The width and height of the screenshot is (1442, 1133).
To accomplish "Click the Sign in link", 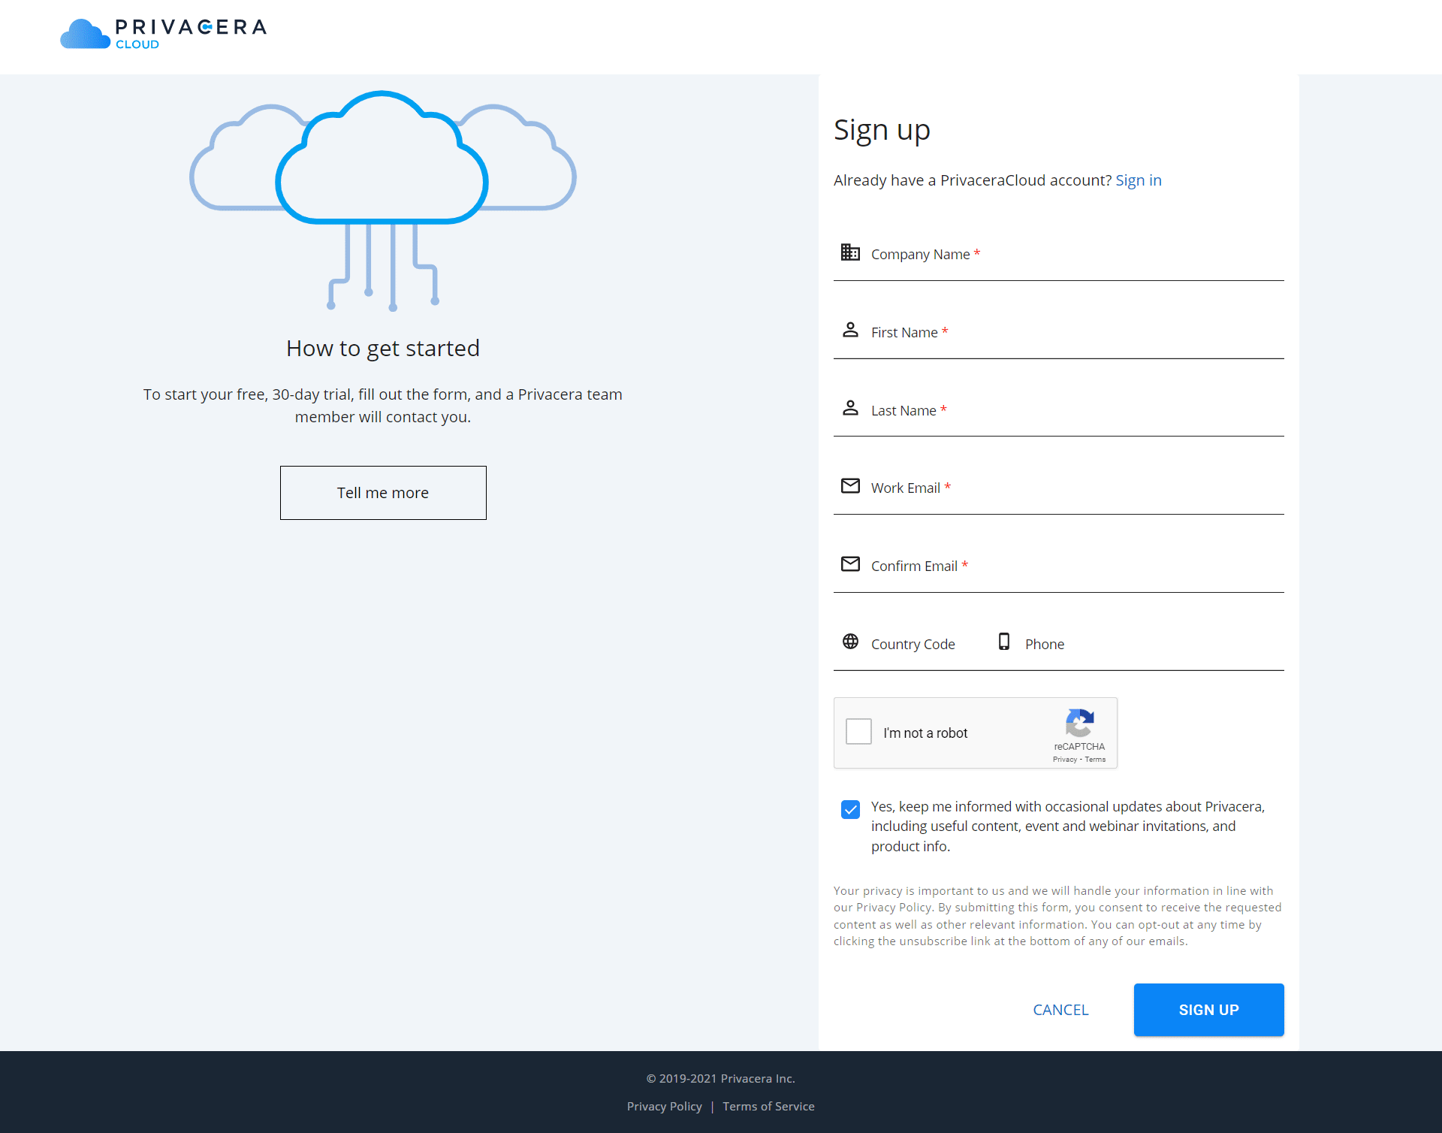I will click(x=1139, y=180).
